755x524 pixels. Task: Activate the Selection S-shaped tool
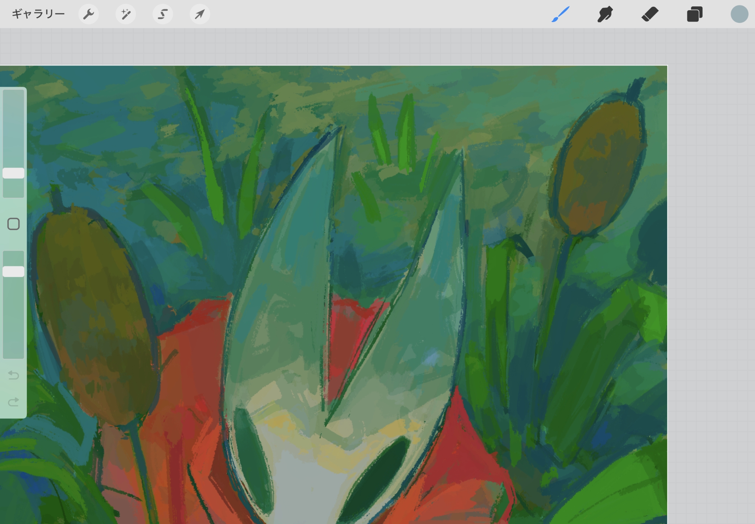coord(163,14)
